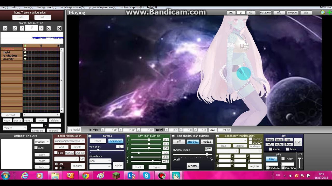Go to previous keyframe button
This screenshot has width=332, height=186.
coord(15,28)
